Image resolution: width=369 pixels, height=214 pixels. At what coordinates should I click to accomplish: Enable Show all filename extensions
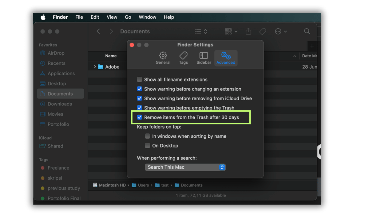pos(139,79)
